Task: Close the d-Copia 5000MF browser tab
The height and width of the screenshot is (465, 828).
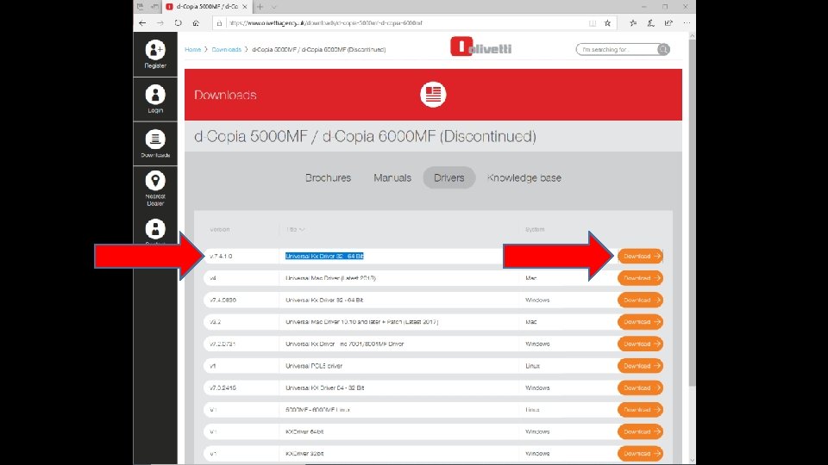Action: [244, 7]
